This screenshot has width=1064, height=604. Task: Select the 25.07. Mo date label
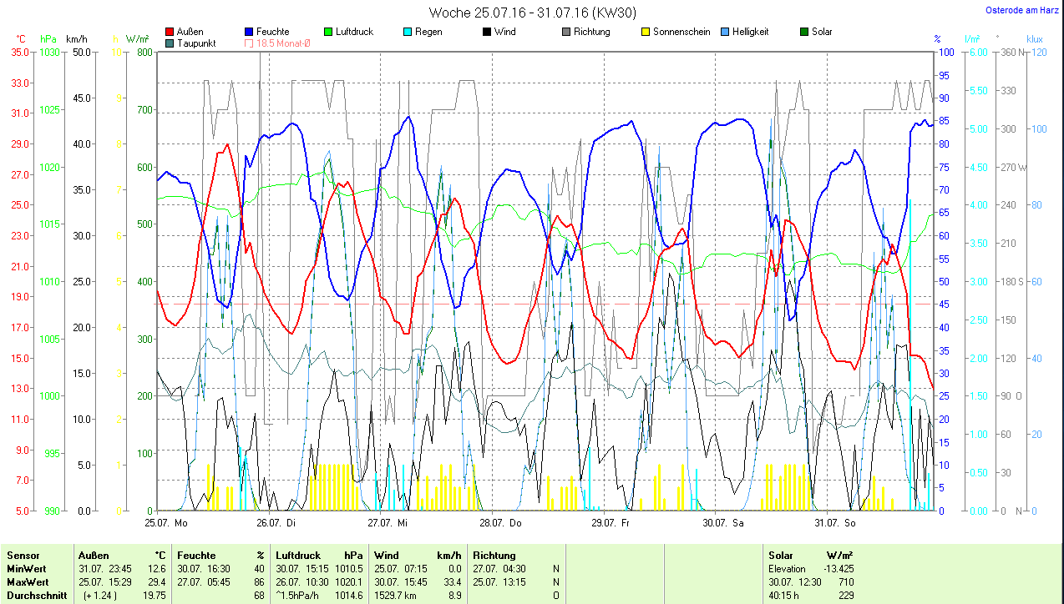(x=166, y=523)
